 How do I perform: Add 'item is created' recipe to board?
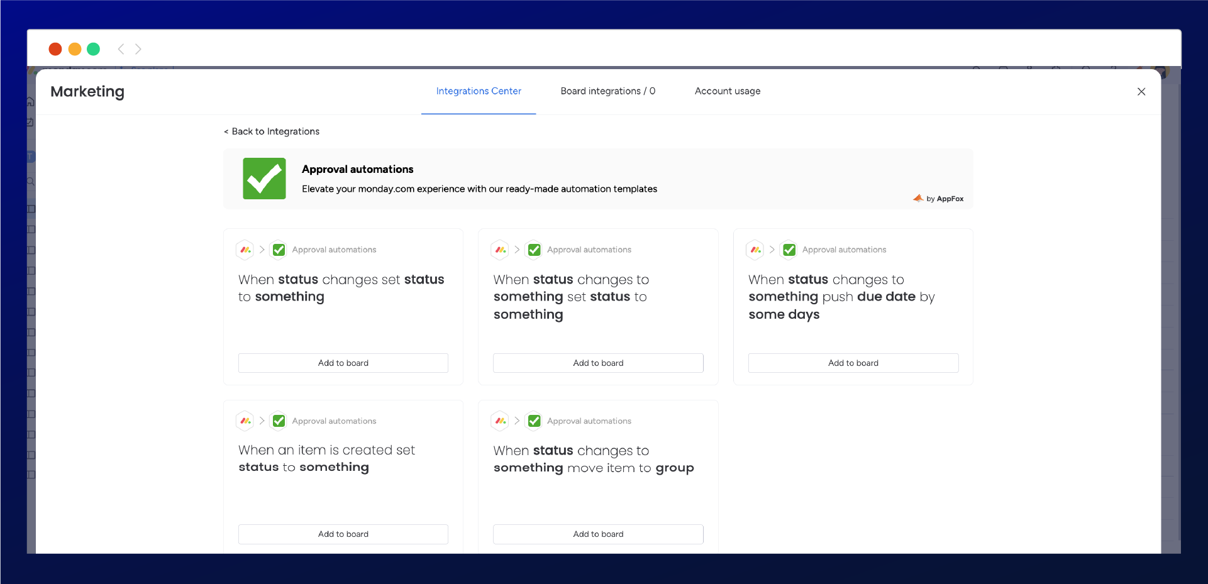343,534
